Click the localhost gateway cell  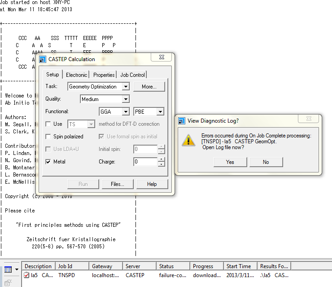105,275
